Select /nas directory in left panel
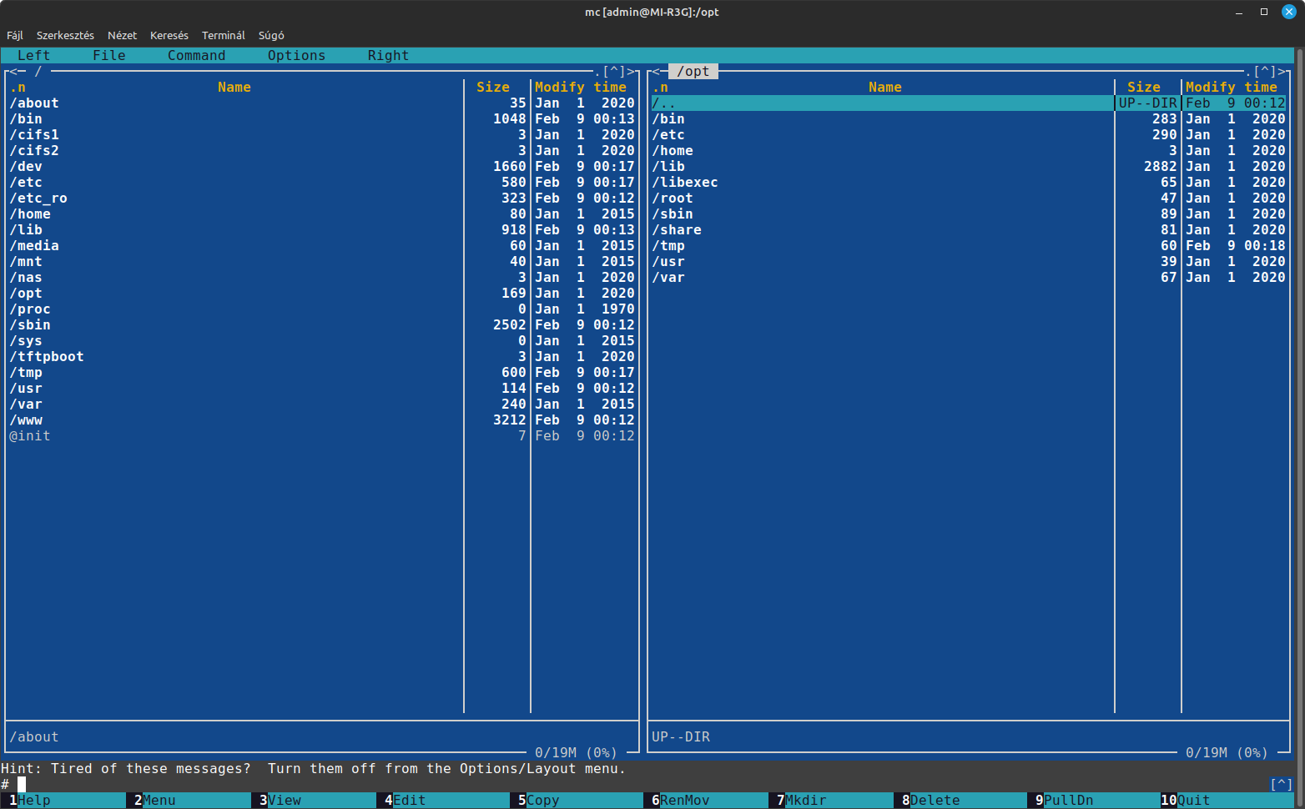 (322, 277)
